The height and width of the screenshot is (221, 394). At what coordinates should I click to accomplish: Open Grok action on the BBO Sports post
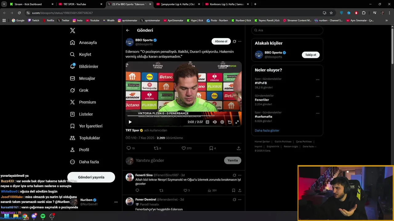[235, 41]
